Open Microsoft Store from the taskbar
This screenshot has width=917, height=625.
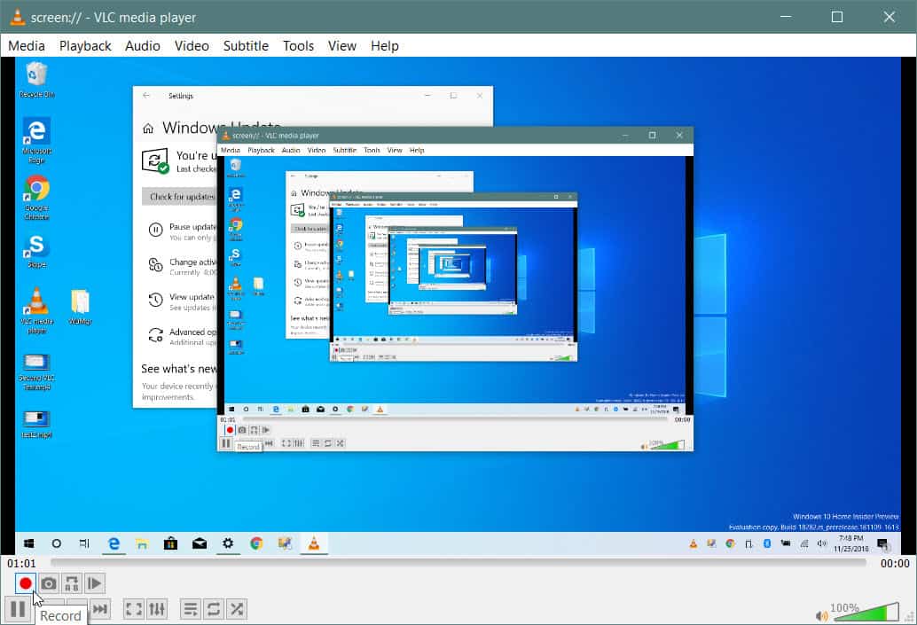click(x=170, y=543)
